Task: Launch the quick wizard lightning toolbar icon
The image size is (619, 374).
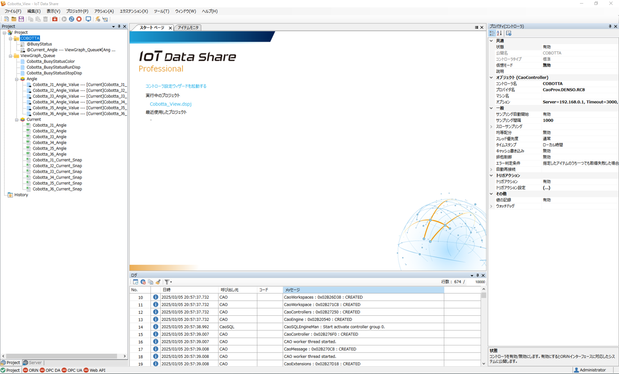Action: tap(97, 19)
